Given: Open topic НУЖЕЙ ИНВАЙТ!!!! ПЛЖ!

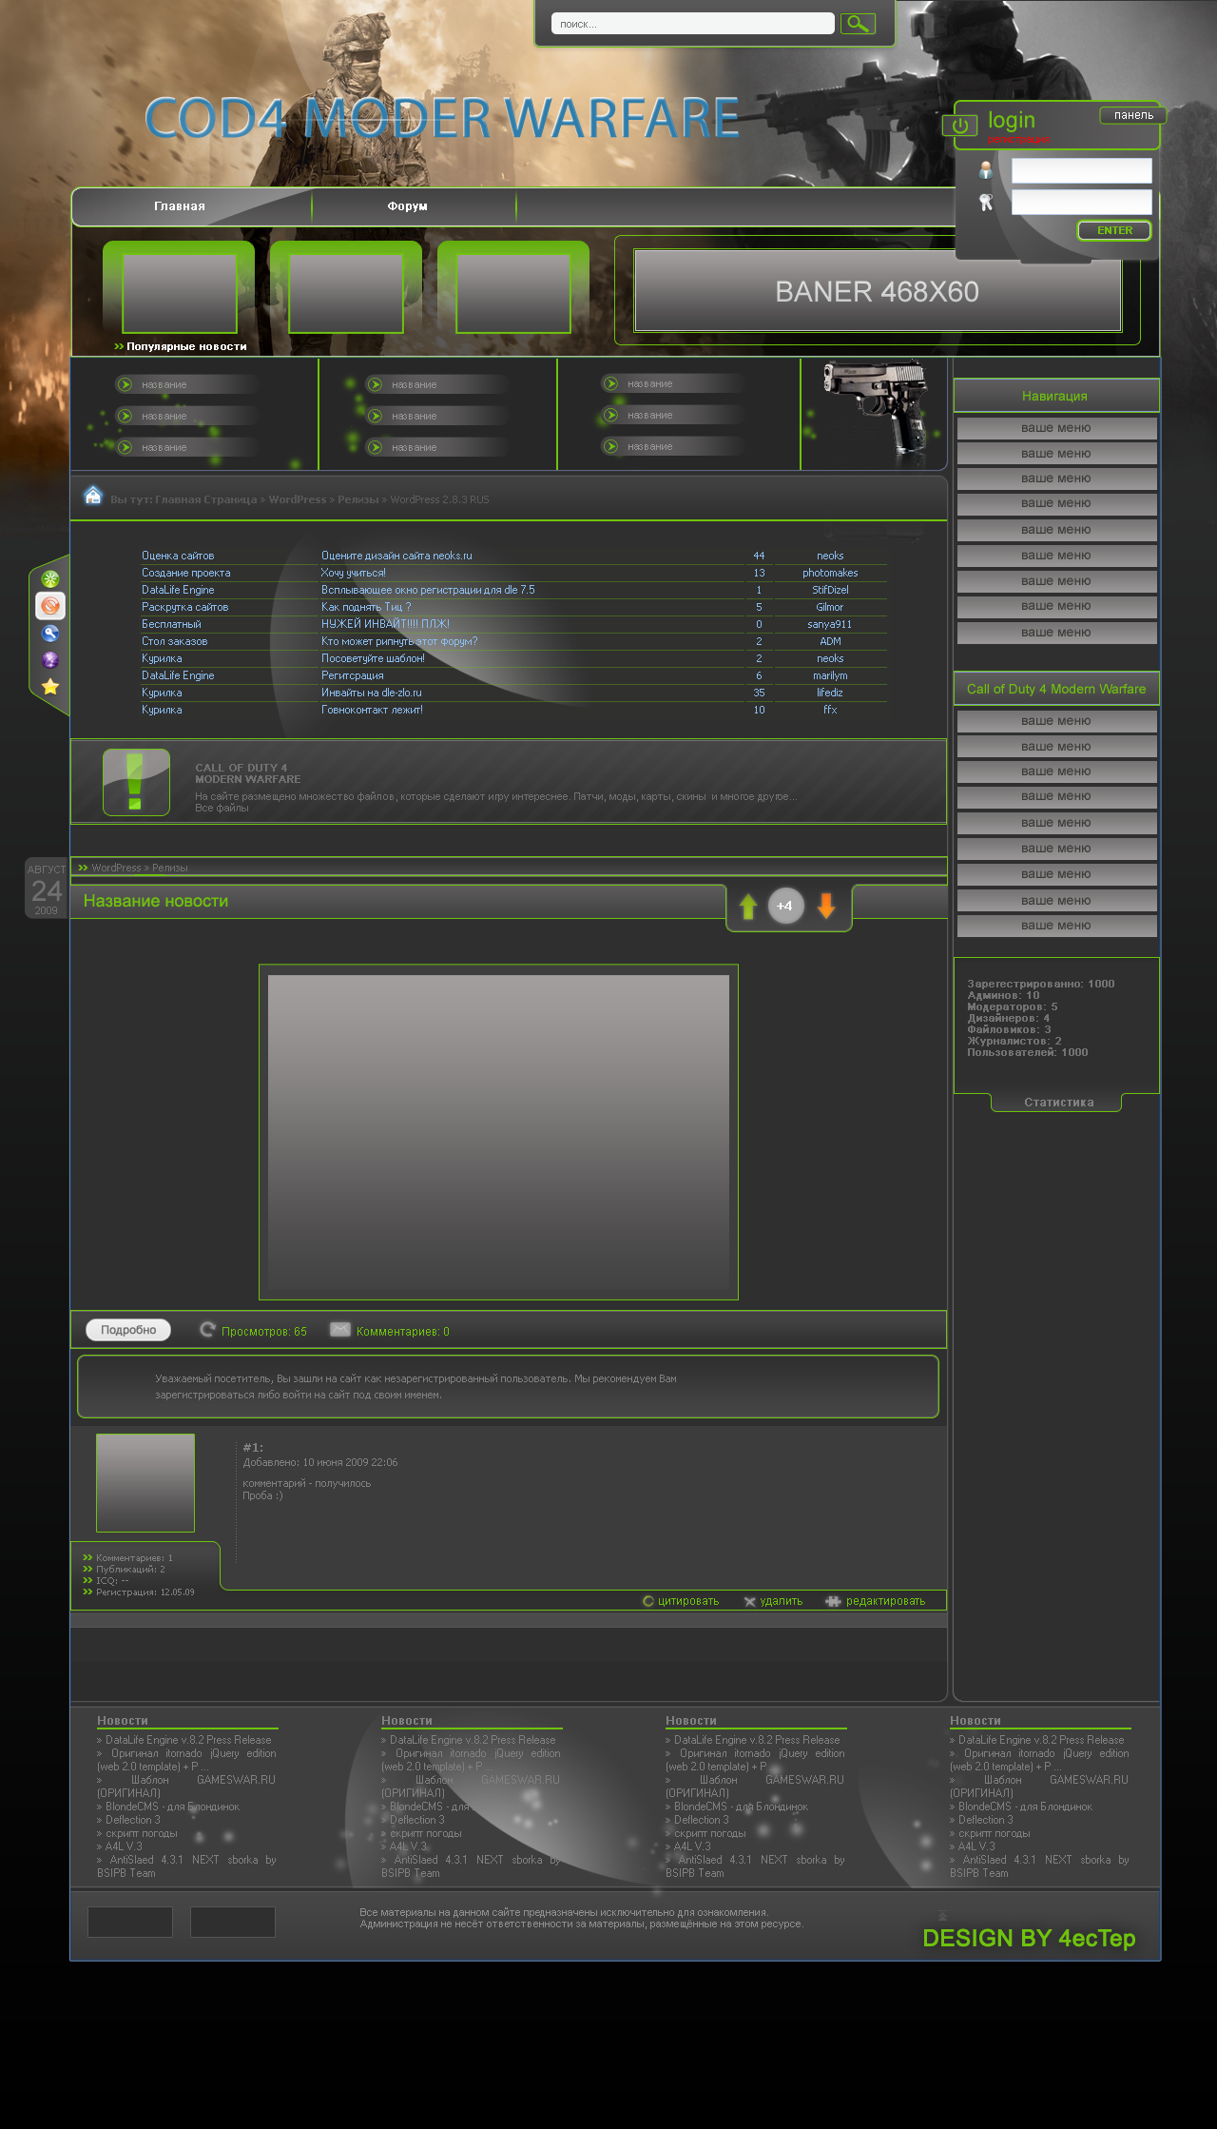Looking at the screenshot, I should pos(385,624).
